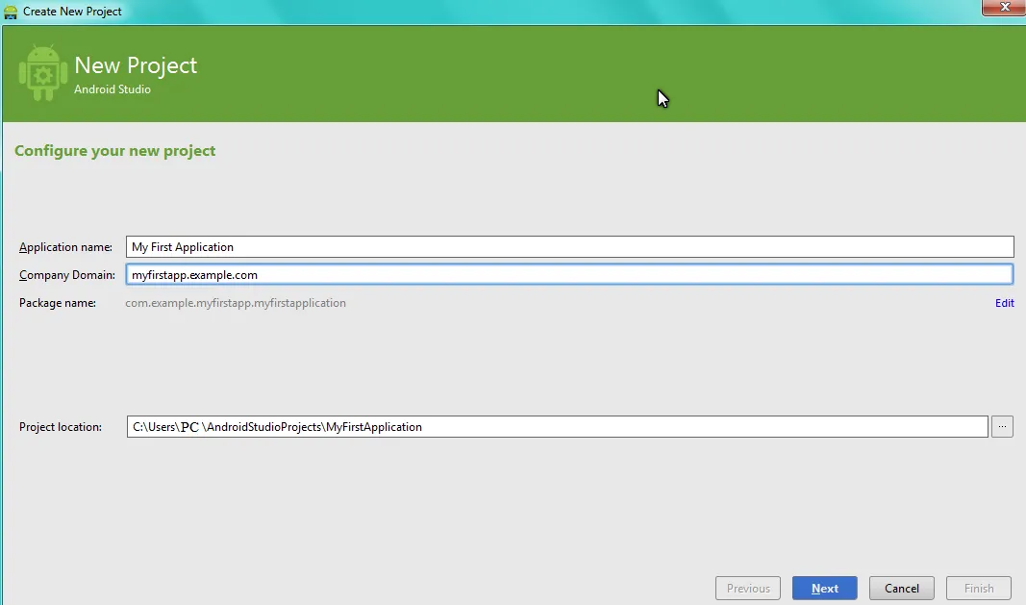Click the greyed-out Previous button
The width and height of the screenshot is (1026, 605).
(748, 589)
